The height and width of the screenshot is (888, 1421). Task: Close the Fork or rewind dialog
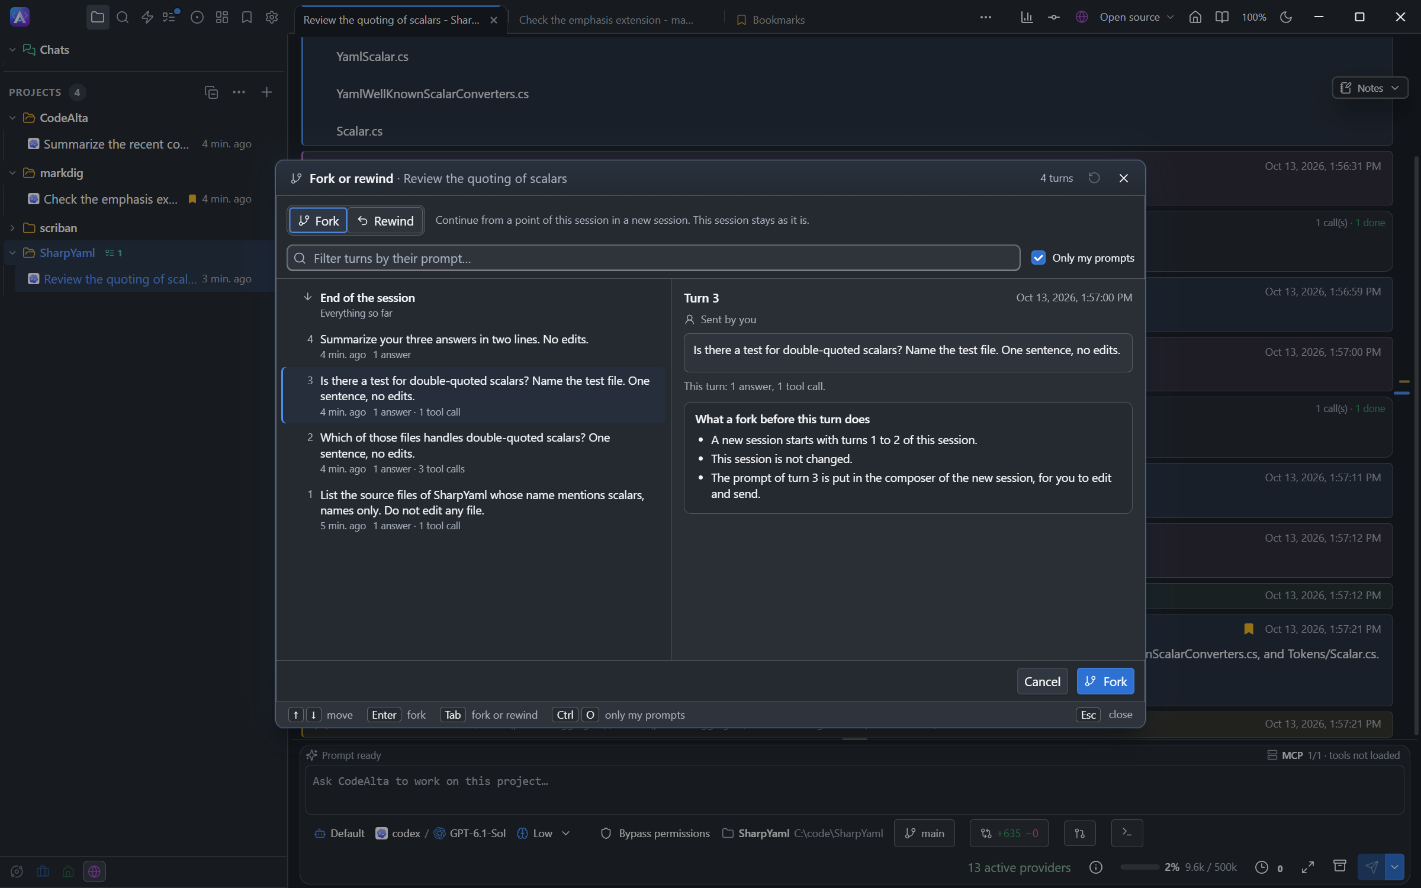coord(1124,178)
